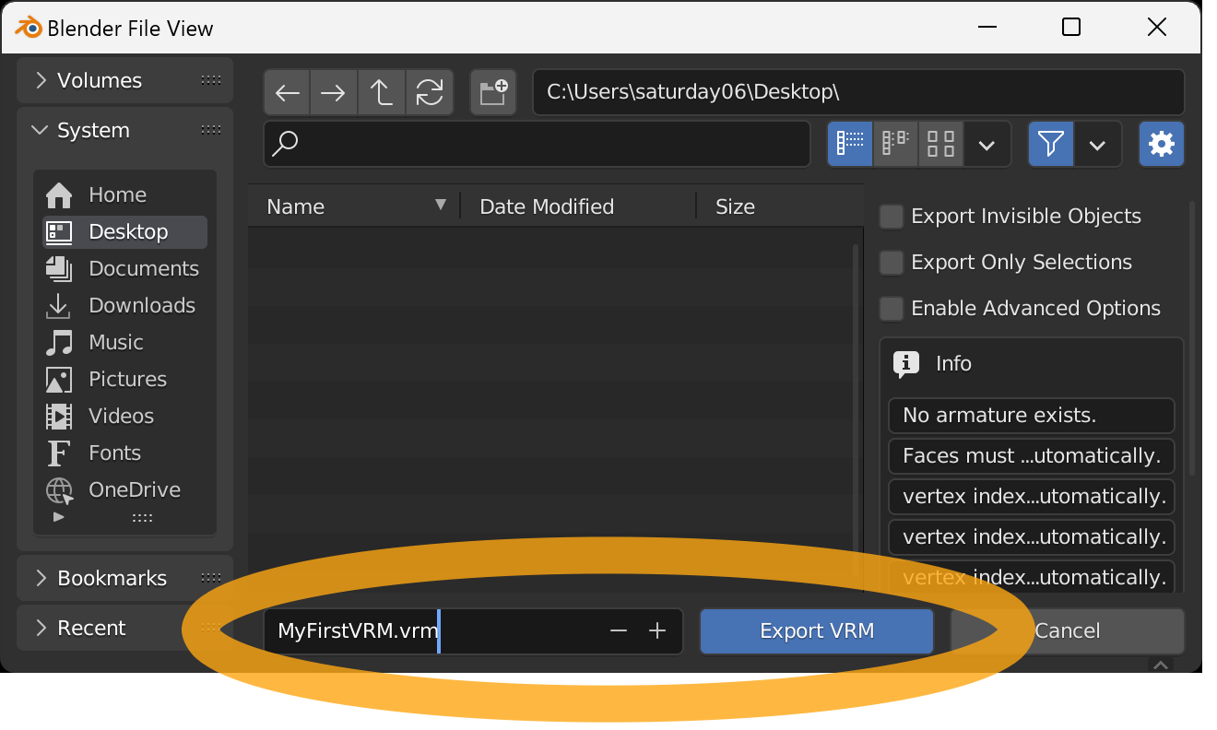
Task: Enable Export Invisible Objects checkbox
Action: tap(892, 217)
